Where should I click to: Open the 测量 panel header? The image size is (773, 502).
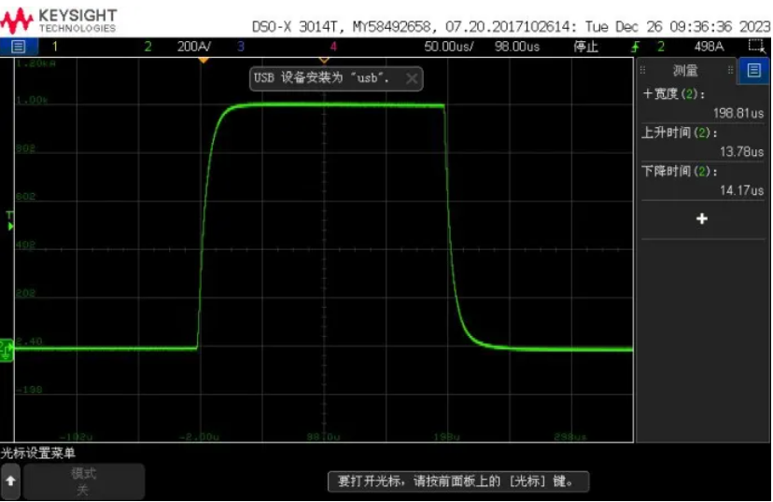(685, 70)
